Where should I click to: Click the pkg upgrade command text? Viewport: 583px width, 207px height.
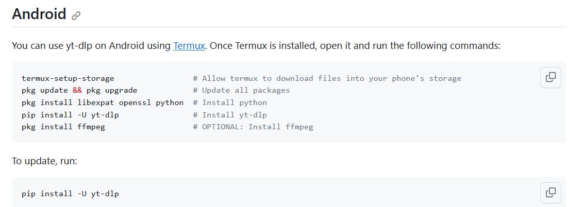pos(111,90)
